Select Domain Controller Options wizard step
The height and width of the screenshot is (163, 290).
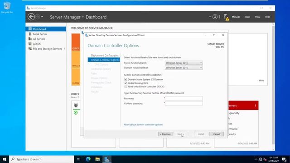coord(104,60)
